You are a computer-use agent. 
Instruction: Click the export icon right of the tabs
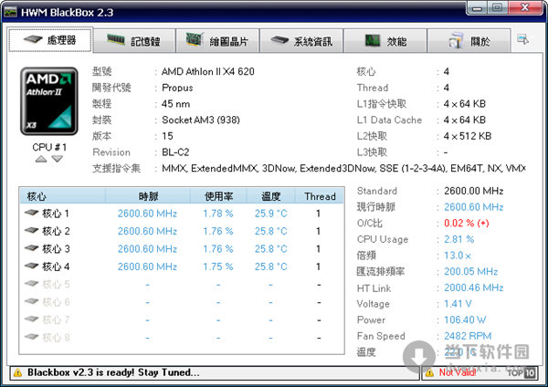(522, 39)
